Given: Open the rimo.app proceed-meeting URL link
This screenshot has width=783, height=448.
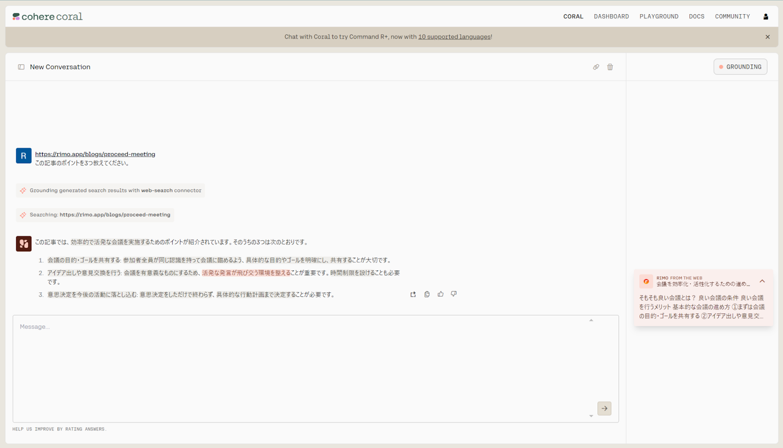Looking at the screenshot, I should (95, 154).
